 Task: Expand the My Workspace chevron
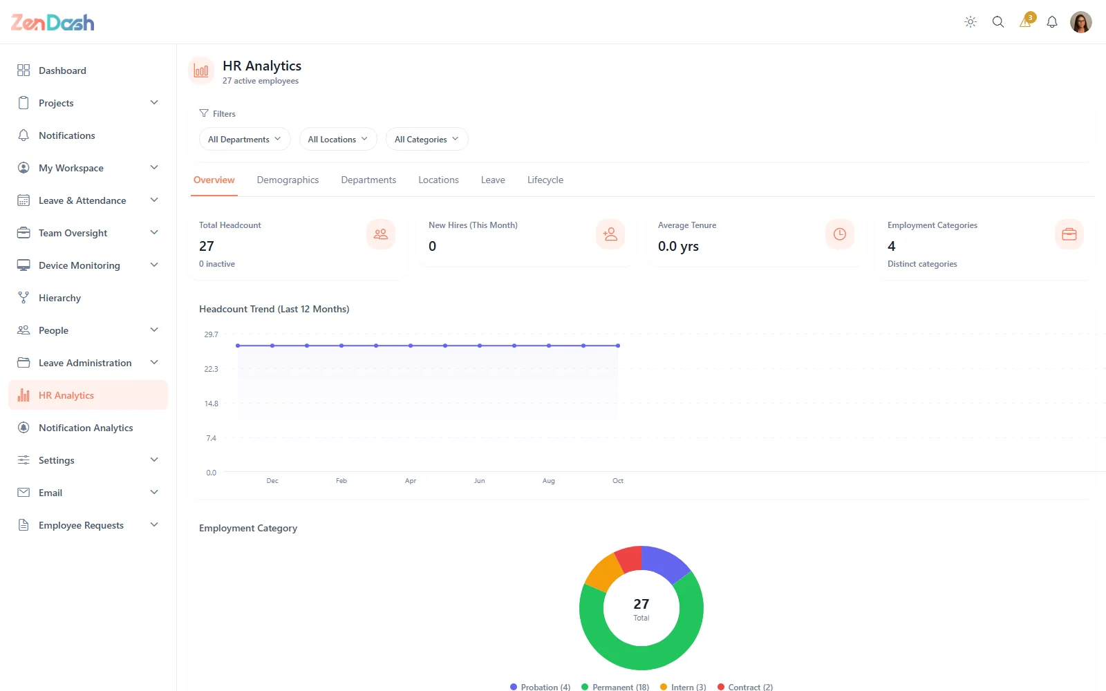(154, 168)
